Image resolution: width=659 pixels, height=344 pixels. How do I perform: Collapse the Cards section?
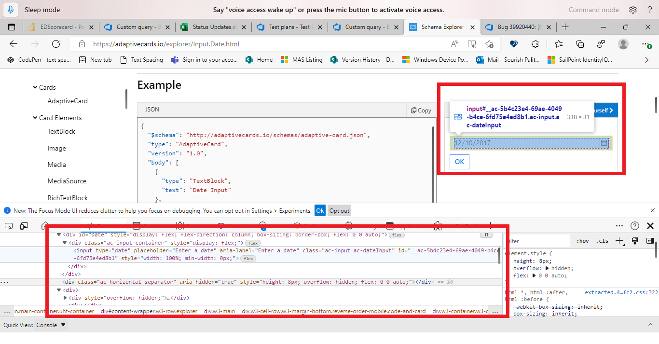tap(35, 87)
